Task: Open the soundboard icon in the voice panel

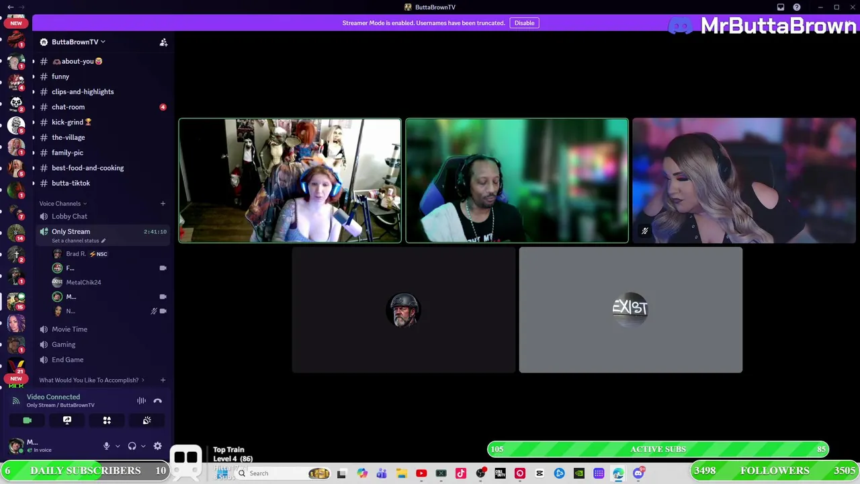Action: (147, 421)
